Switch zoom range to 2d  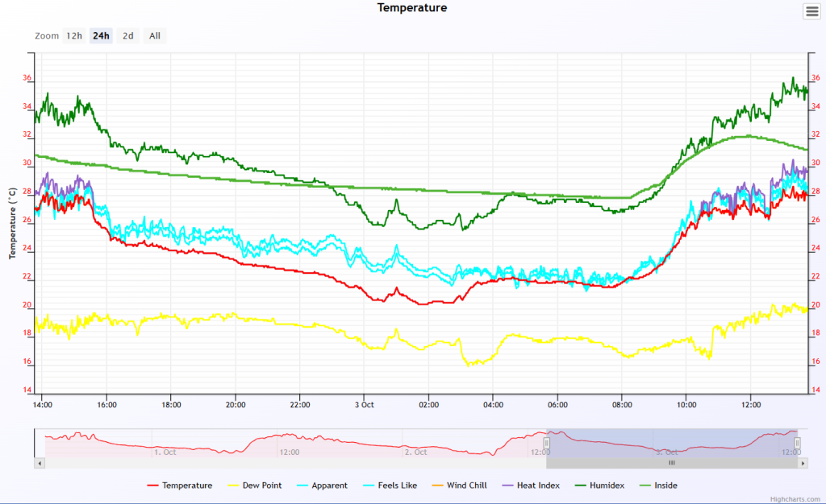pyautogui.click(x=128, y=35)
